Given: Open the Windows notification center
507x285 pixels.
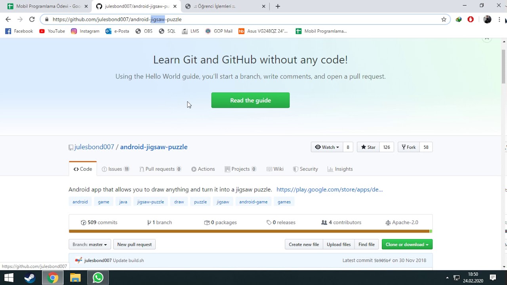Looking at the screenshot, I should (493, 277).
